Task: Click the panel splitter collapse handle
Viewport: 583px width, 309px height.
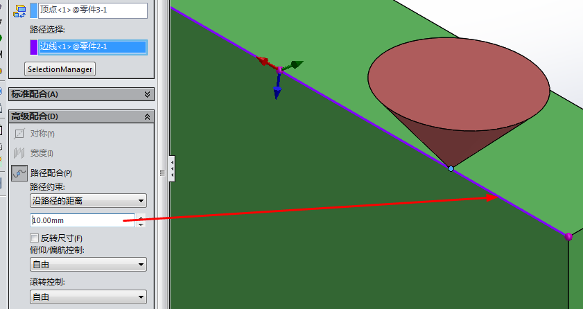Action: tap(172, 168)
